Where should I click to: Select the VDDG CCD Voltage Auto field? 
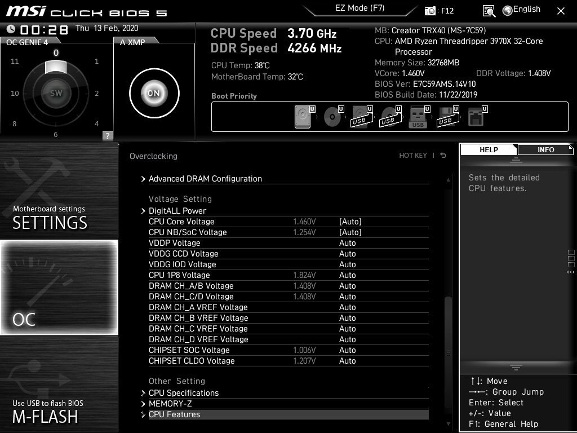click(x=347, y=254)
